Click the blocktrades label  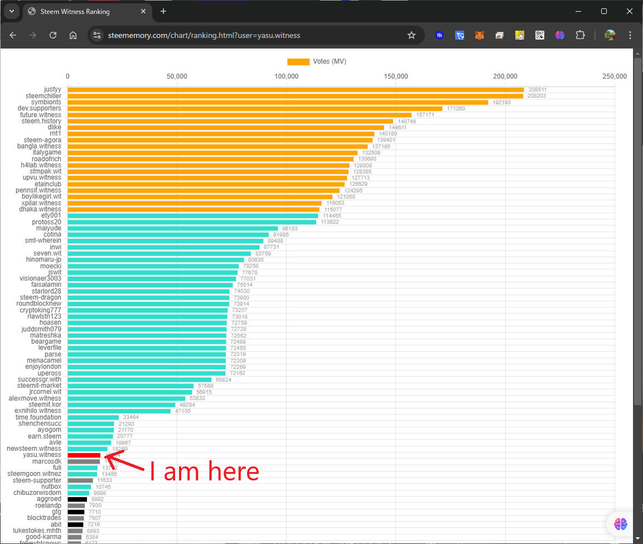[44, 518]
